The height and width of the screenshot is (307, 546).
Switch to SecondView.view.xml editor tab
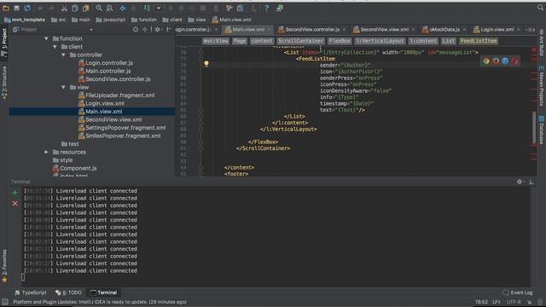coord(383,30)
